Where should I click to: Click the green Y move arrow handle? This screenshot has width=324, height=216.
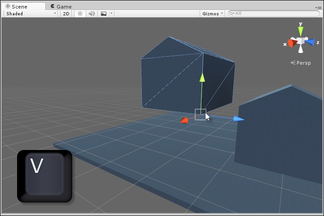pyautogui.click(x=202, y=77)
